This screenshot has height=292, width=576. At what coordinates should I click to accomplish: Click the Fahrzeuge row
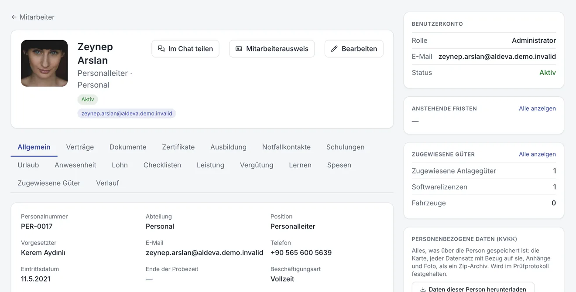(x=484, y=203)
